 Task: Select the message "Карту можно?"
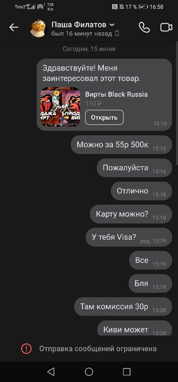coord(131,214)
